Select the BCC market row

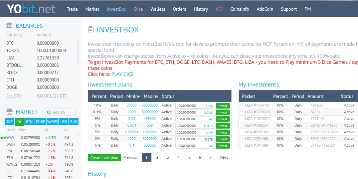point(40,171)
